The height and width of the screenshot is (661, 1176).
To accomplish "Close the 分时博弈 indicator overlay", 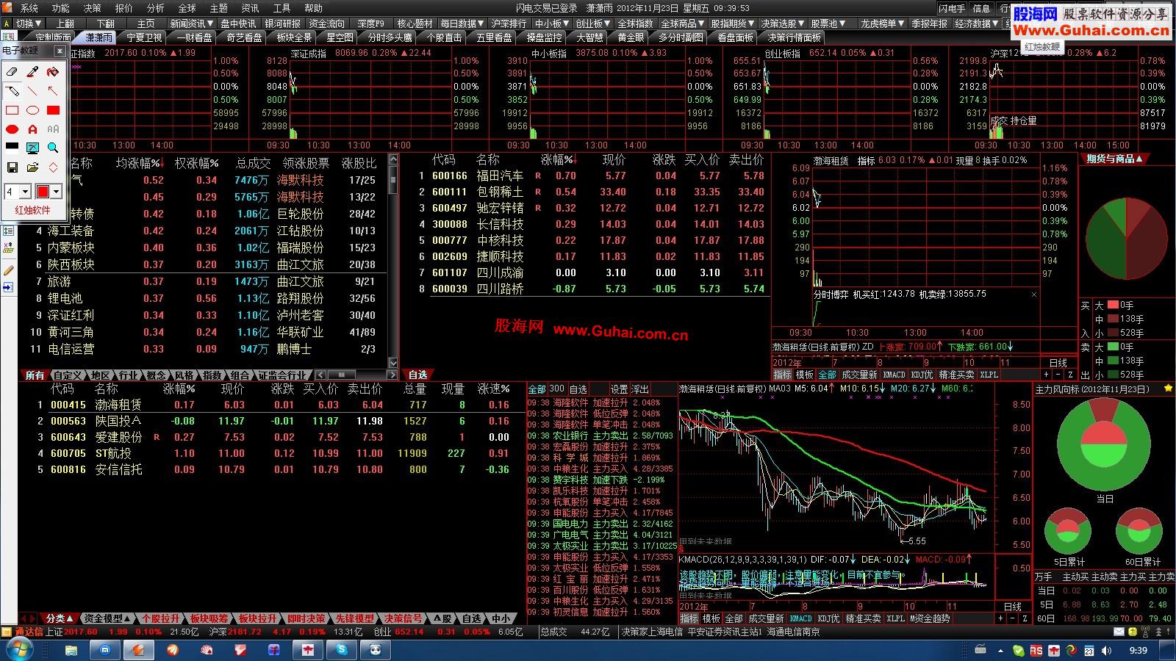I will point(1034,295).
